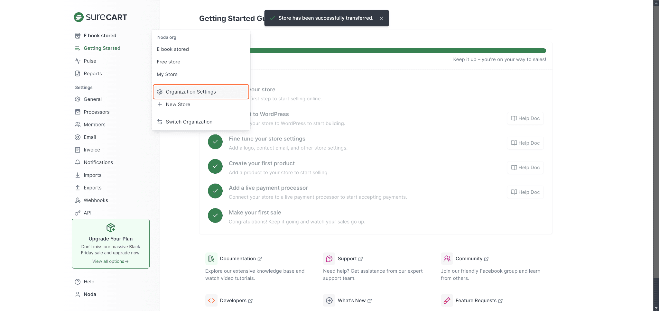Screen dimensions: 659x311
Task: Select Switch Organization from the dropdown
Action: click(189, 122)
